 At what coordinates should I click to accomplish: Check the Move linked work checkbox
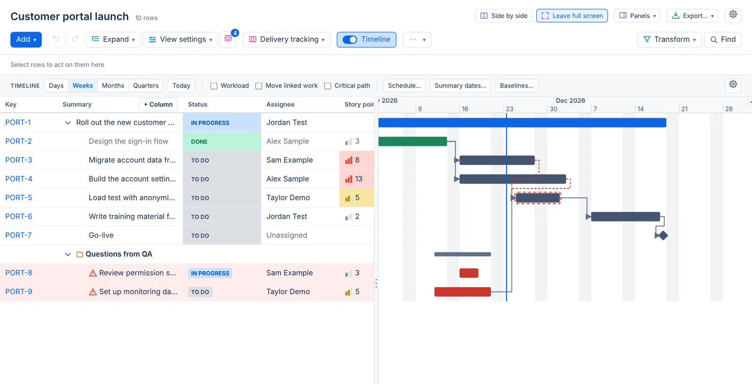tap(258, 86)
